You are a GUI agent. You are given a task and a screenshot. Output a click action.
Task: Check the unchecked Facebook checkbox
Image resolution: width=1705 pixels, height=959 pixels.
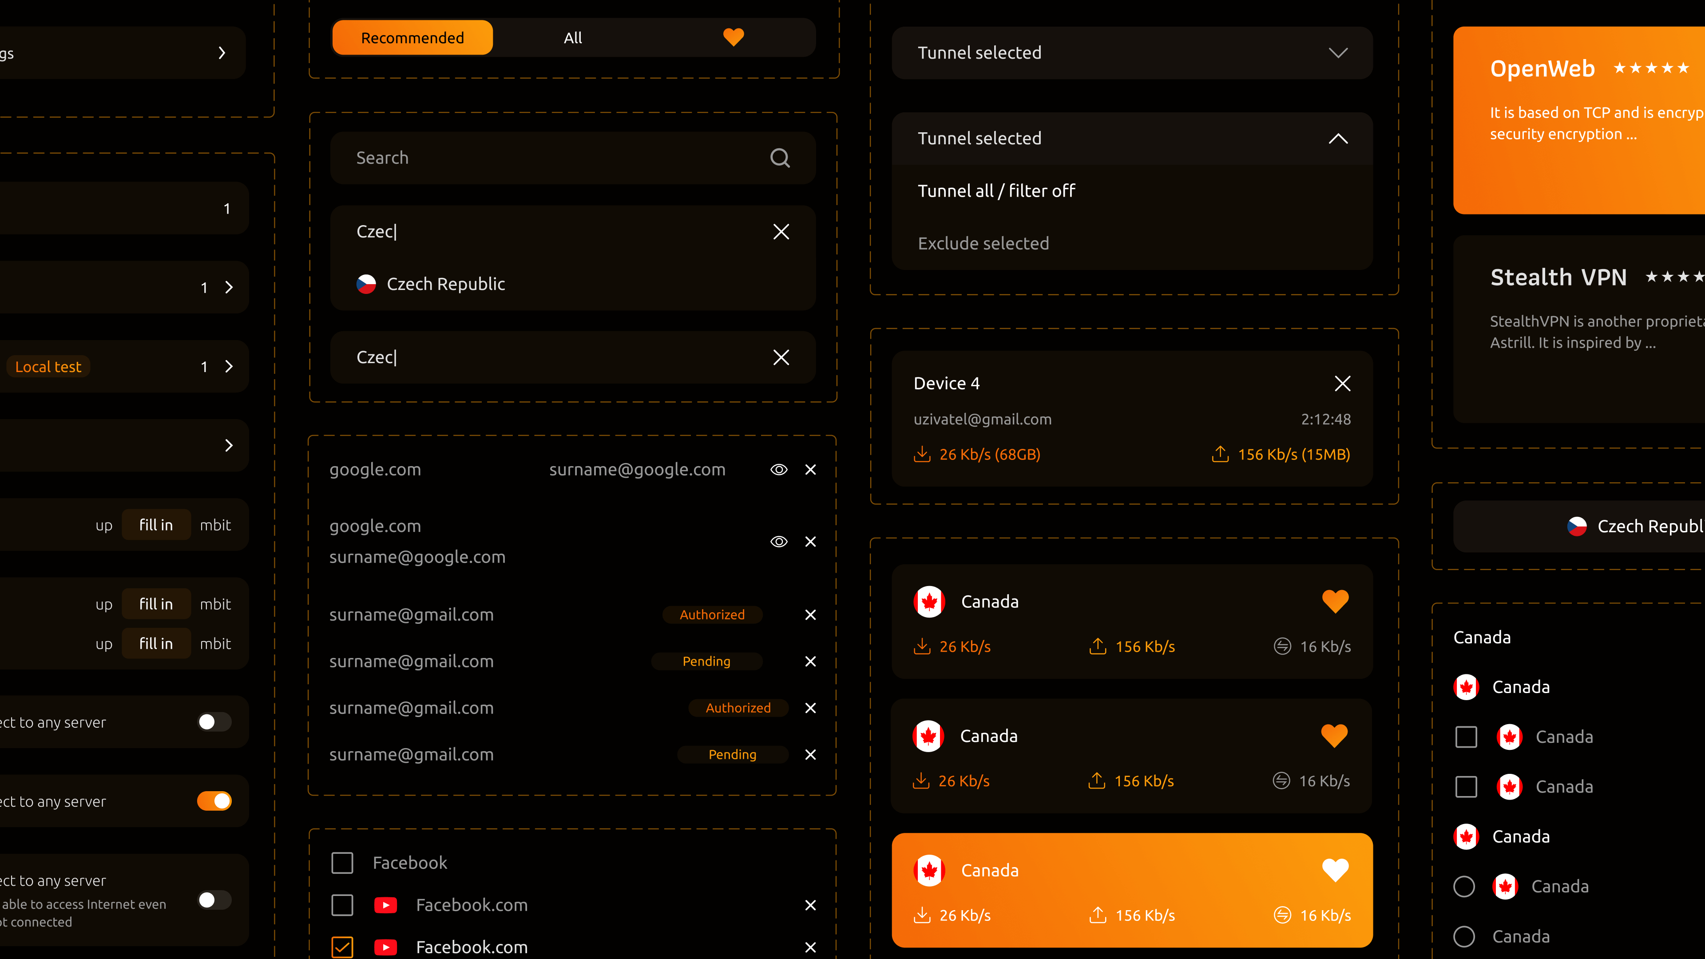point(342,862)
